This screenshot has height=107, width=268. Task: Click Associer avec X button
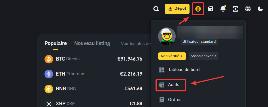tap(203, 56)
